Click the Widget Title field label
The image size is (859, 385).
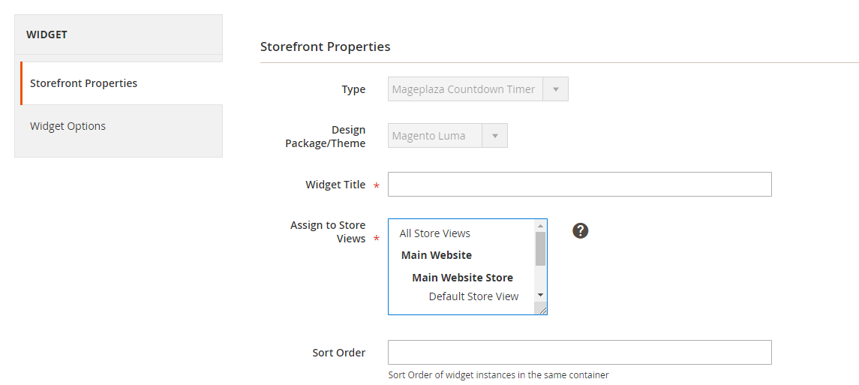(335, 185)
